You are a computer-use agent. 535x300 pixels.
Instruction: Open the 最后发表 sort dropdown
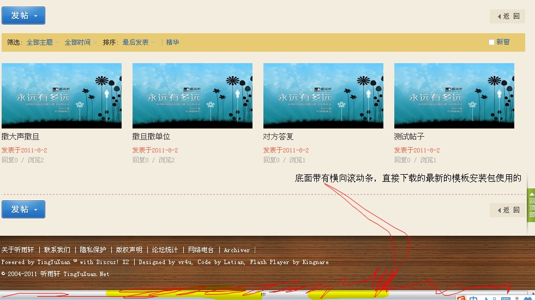pos(138,42)
